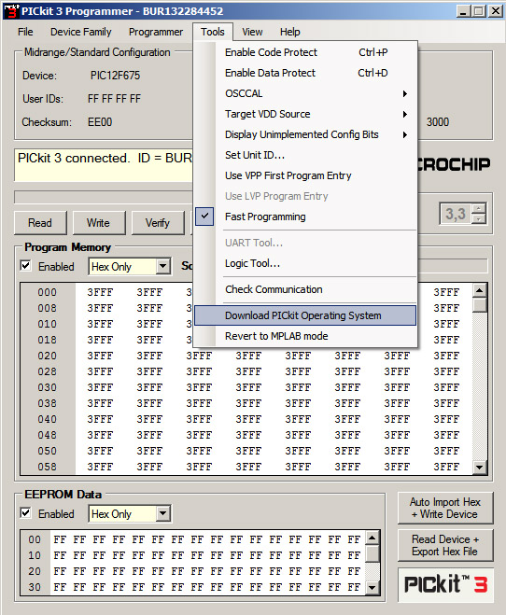
Task: Open the Help menu
Action: [x=289, y=32]
